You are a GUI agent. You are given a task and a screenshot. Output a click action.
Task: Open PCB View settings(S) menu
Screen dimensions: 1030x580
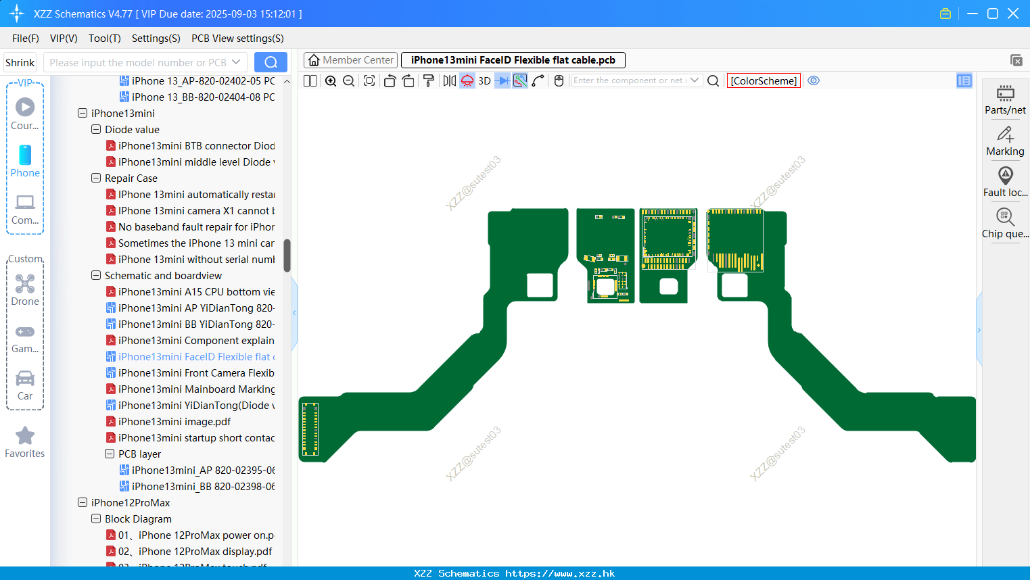tap(237, 39)
